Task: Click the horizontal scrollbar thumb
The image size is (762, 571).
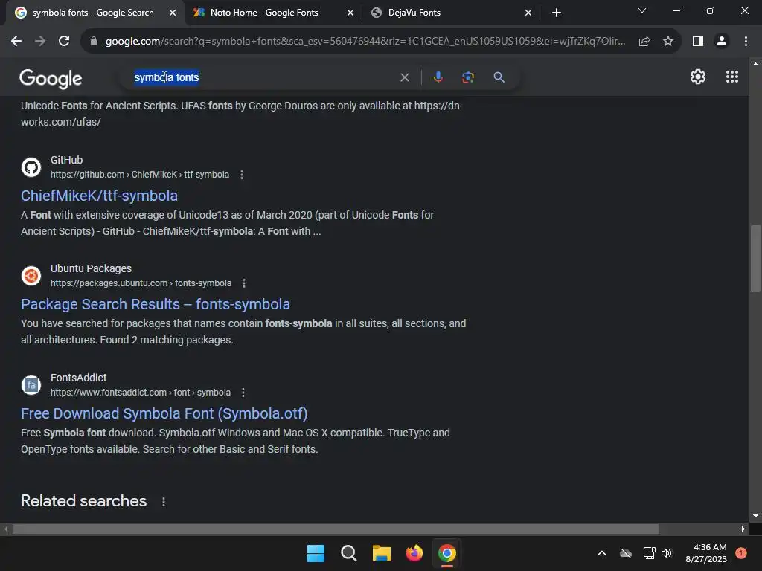Action: pos(336,529)
